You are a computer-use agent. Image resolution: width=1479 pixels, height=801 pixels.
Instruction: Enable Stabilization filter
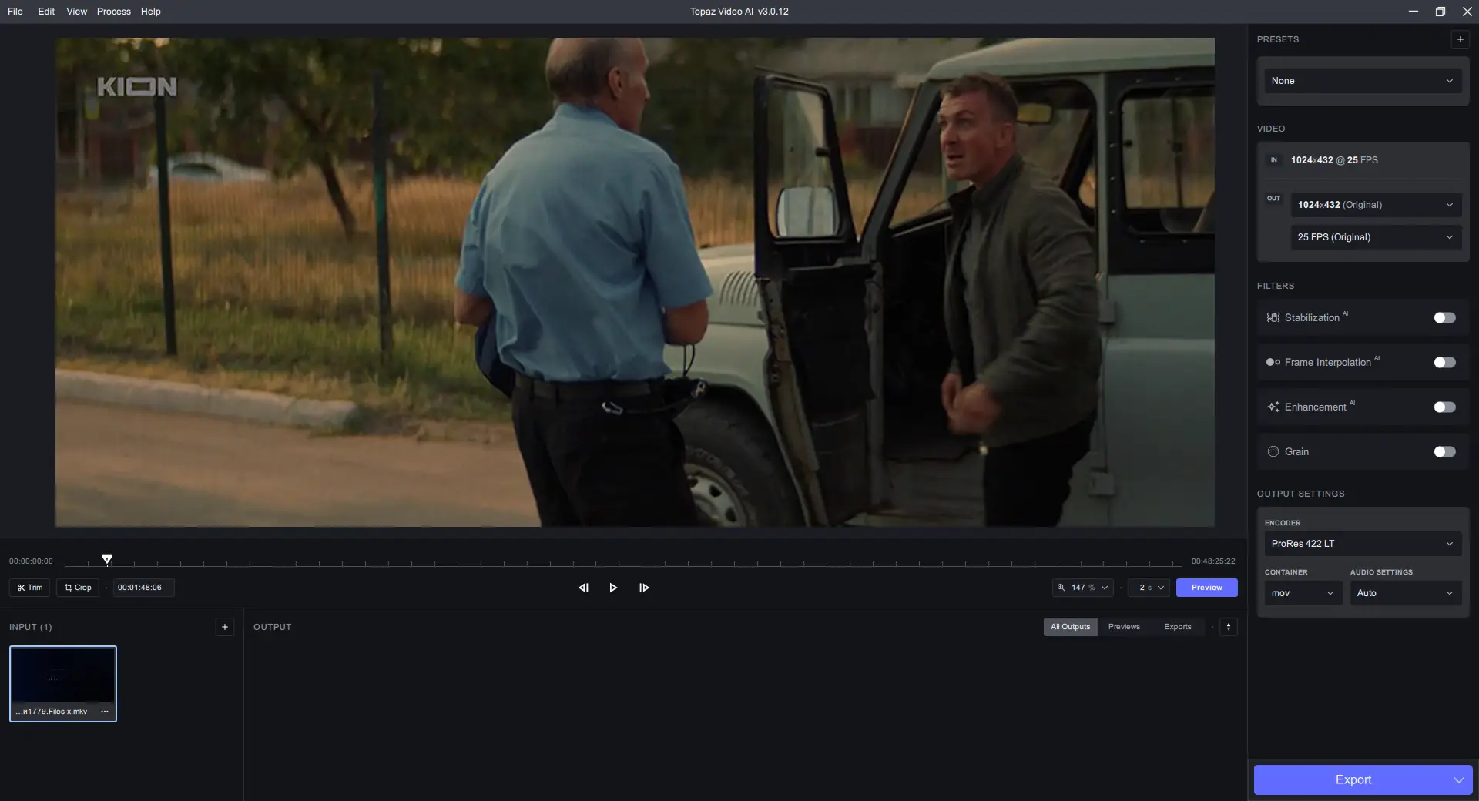coord(1444,317)
